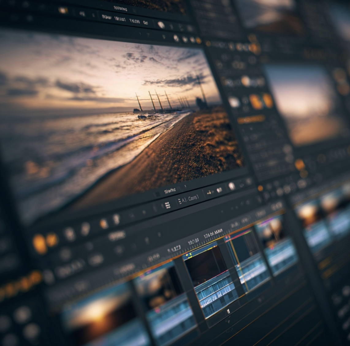Click the white round icon in the top toolbar row
The image size is (350, 346).
161,25
